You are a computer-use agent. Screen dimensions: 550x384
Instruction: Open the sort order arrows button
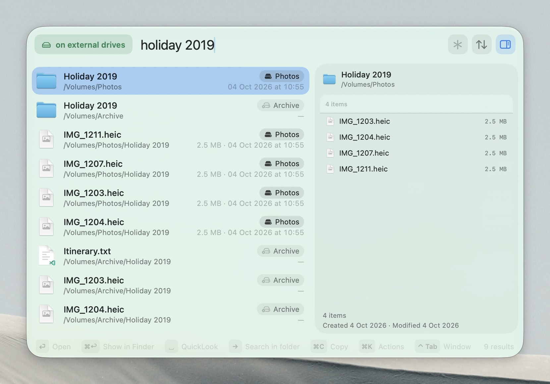481,44
